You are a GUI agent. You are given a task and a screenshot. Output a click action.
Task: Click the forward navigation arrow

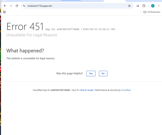[x=11, y=6]
